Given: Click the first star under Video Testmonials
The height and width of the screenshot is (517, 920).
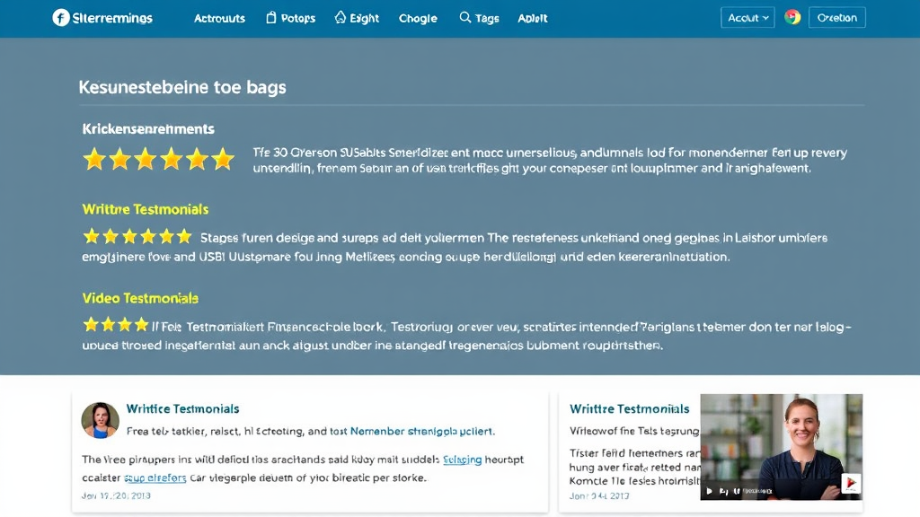Looking at the screenshot, I should [x=91, y=324].
